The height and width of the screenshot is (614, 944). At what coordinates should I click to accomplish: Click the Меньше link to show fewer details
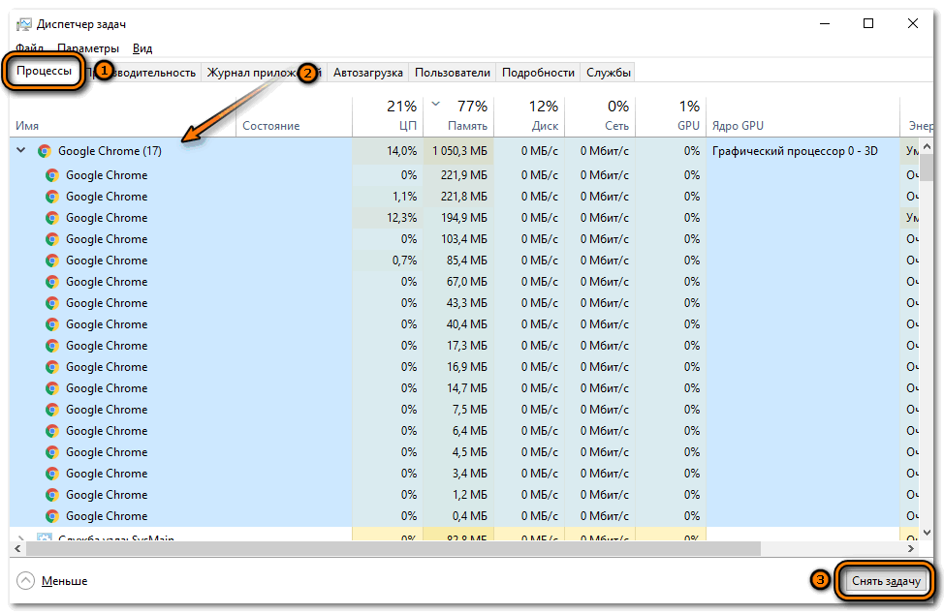point(64,581)
